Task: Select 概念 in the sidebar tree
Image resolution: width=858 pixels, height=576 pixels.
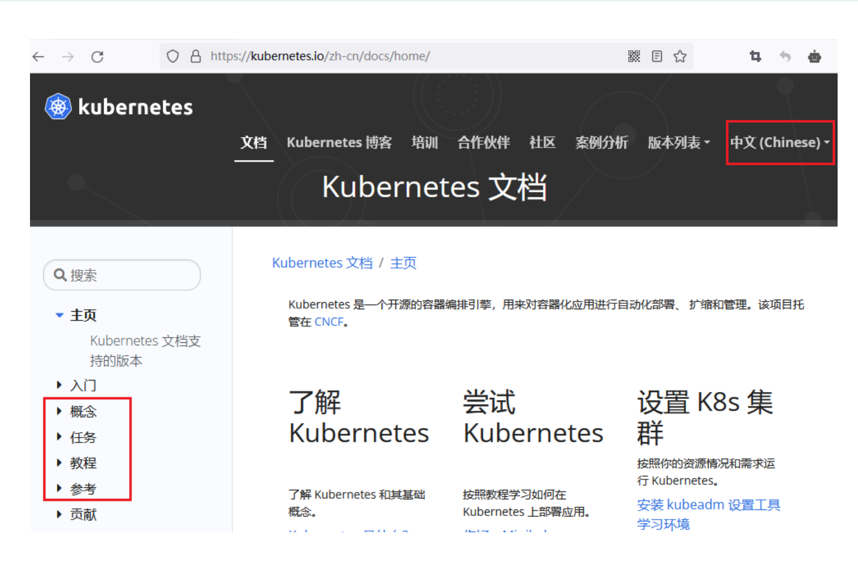Action: coord(83,412)
